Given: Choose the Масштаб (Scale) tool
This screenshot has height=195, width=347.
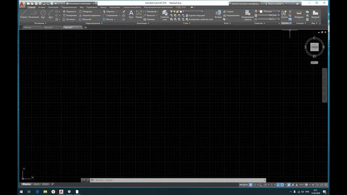Looking at the screenshot, I should (85, 19).
